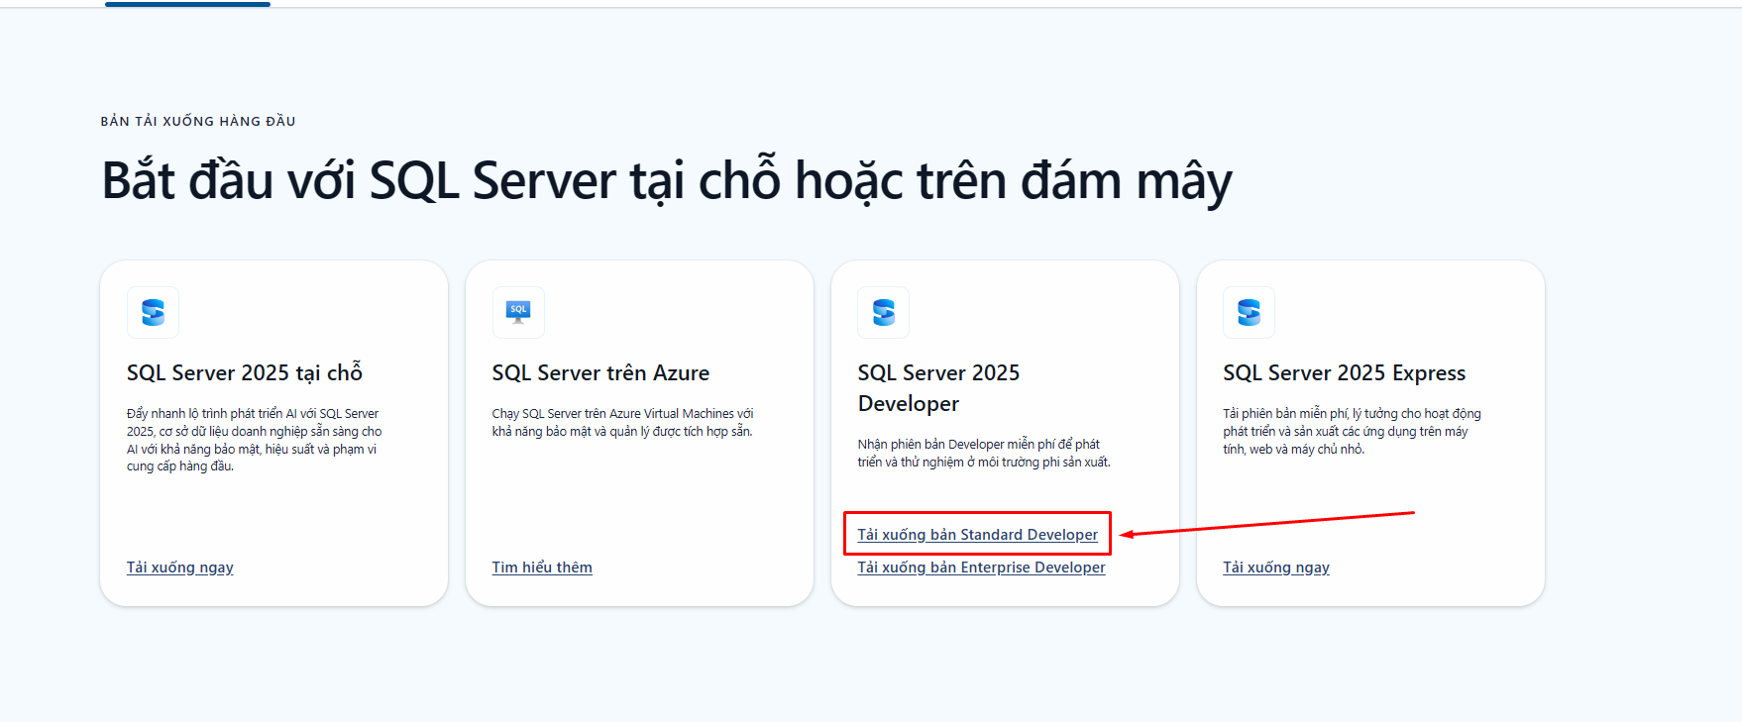Select the SQL Server 2025 Developer heading

pos(938,388)
